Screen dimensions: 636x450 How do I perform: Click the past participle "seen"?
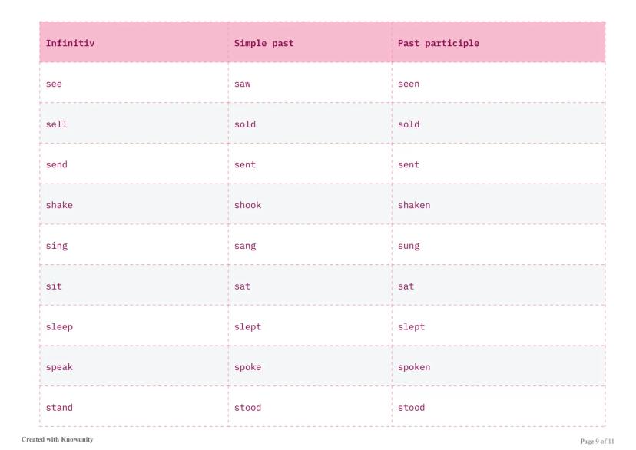click(409, 84)
